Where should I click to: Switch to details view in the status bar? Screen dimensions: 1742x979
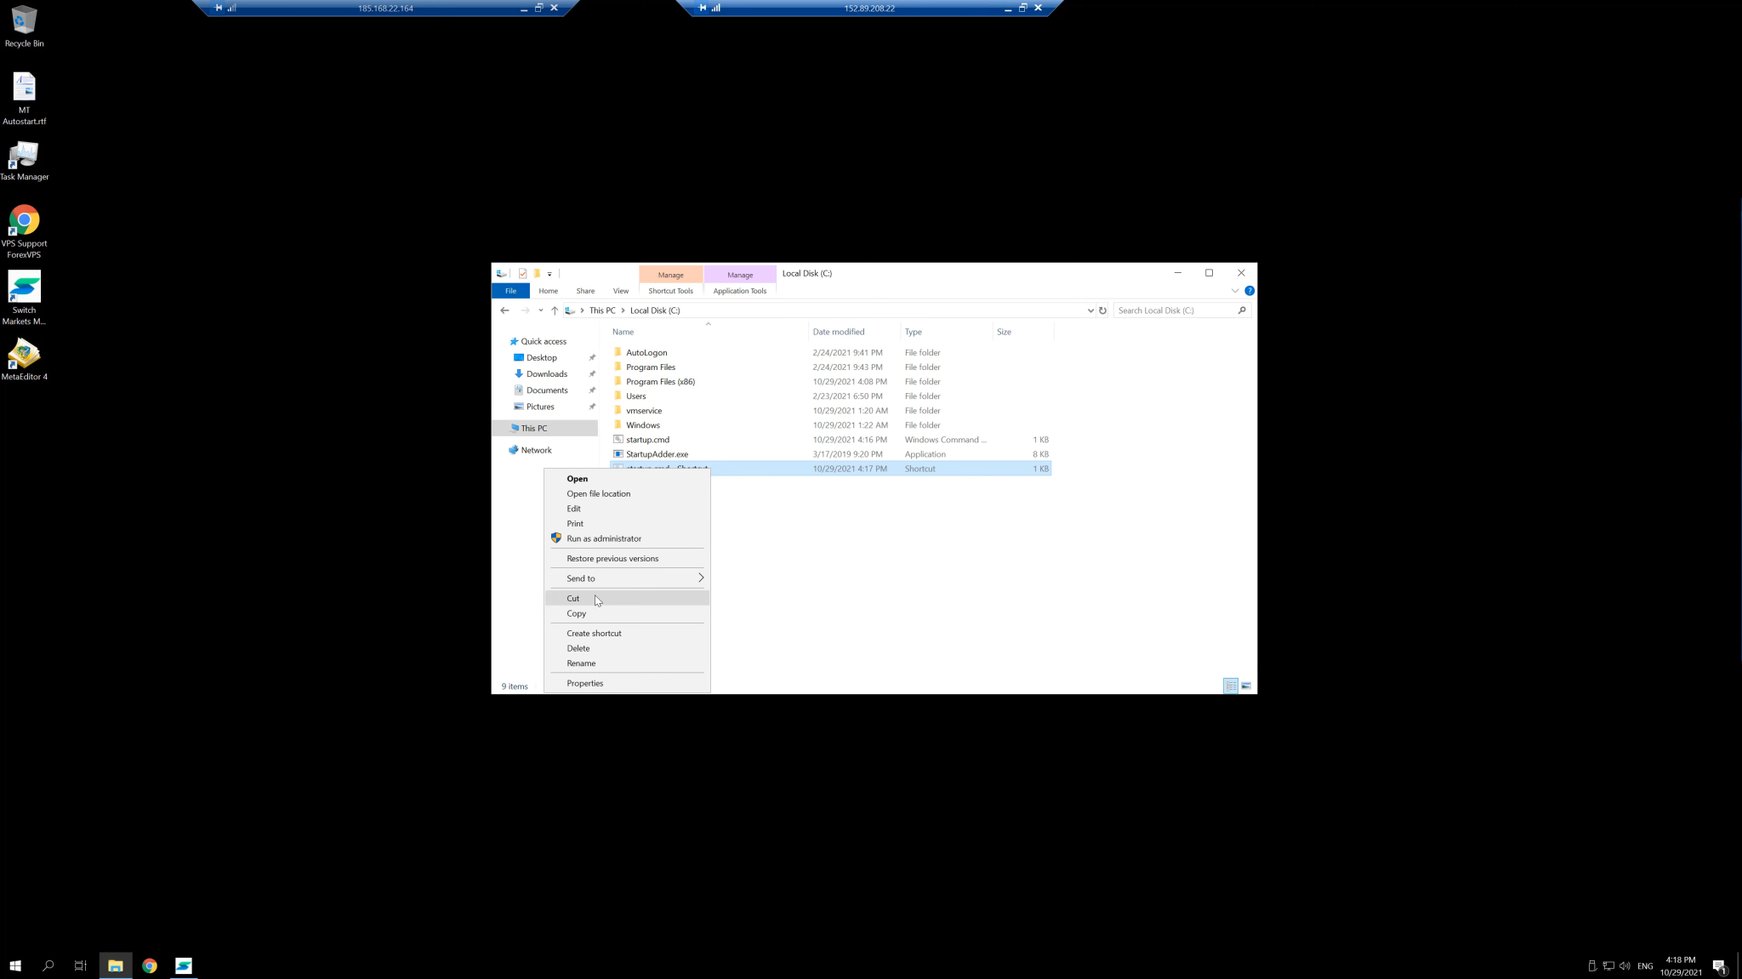coord(1230,686)
